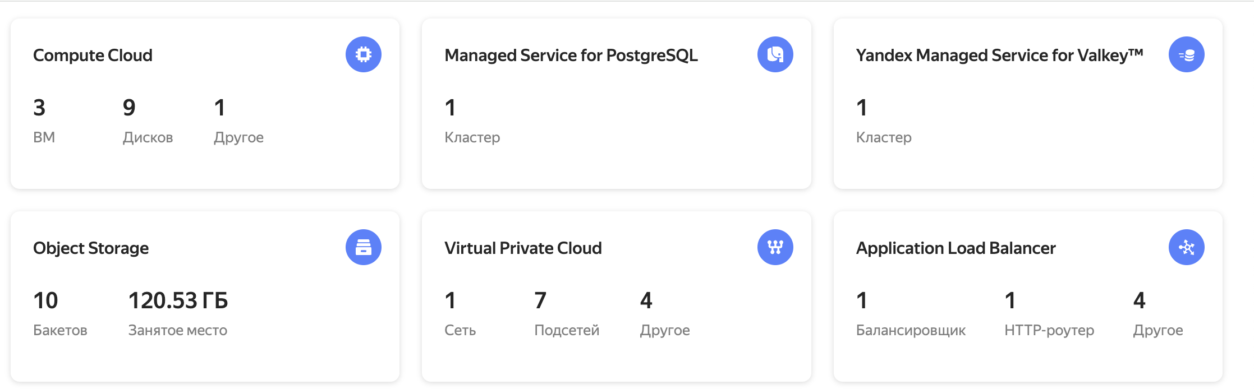Click the Compute Cloud service icon
The height and width of the screenshot is (389, 1254).
pyautogui.click(x=363, y=54)
